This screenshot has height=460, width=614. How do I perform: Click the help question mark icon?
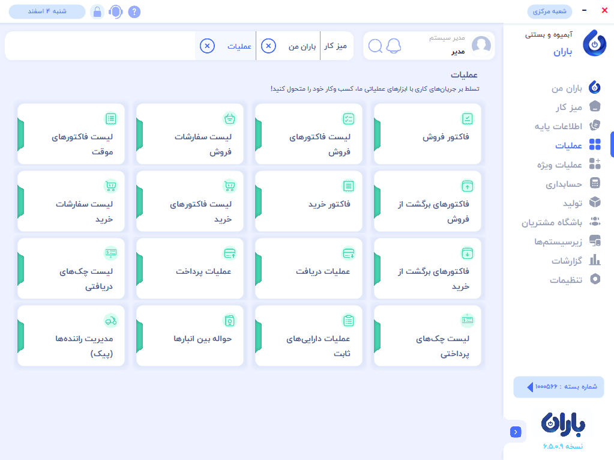(x=134, y=12)
